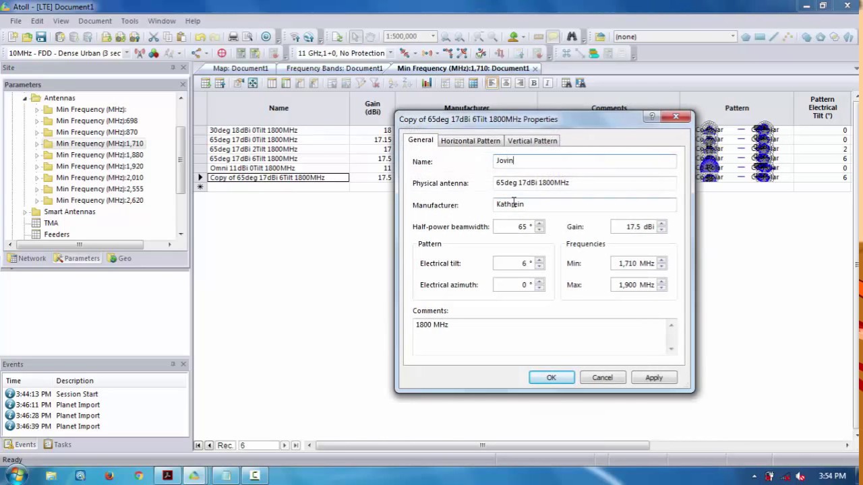Click Apply in the Properties dialog
Image resolution: width=863 pixels, height=485 pixels.
click(x=654, y=378)
